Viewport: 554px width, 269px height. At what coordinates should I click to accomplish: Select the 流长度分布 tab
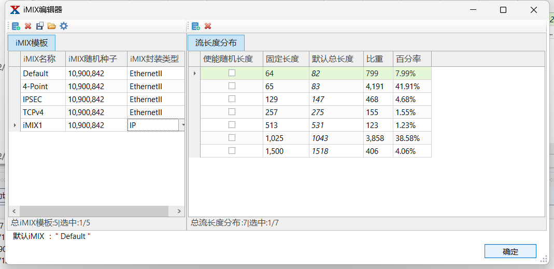[x=216, y=43]
